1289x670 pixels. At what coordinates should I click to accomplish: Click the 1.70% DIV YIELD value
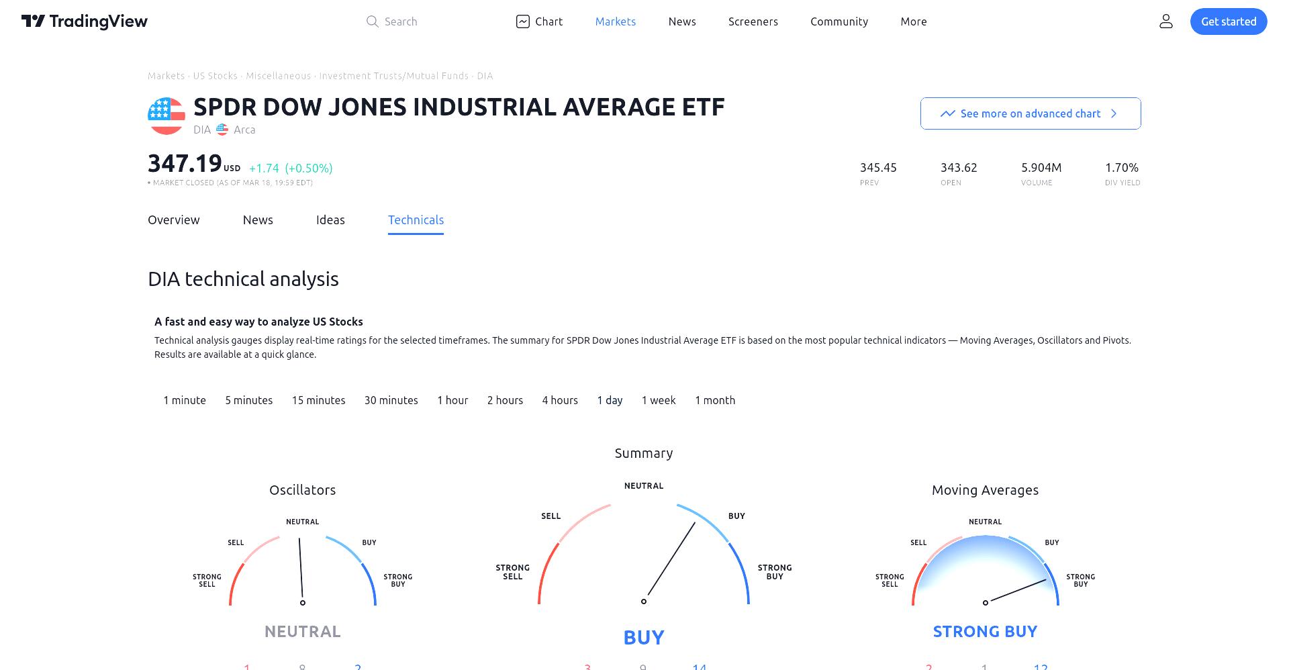tap(1122, 168)
